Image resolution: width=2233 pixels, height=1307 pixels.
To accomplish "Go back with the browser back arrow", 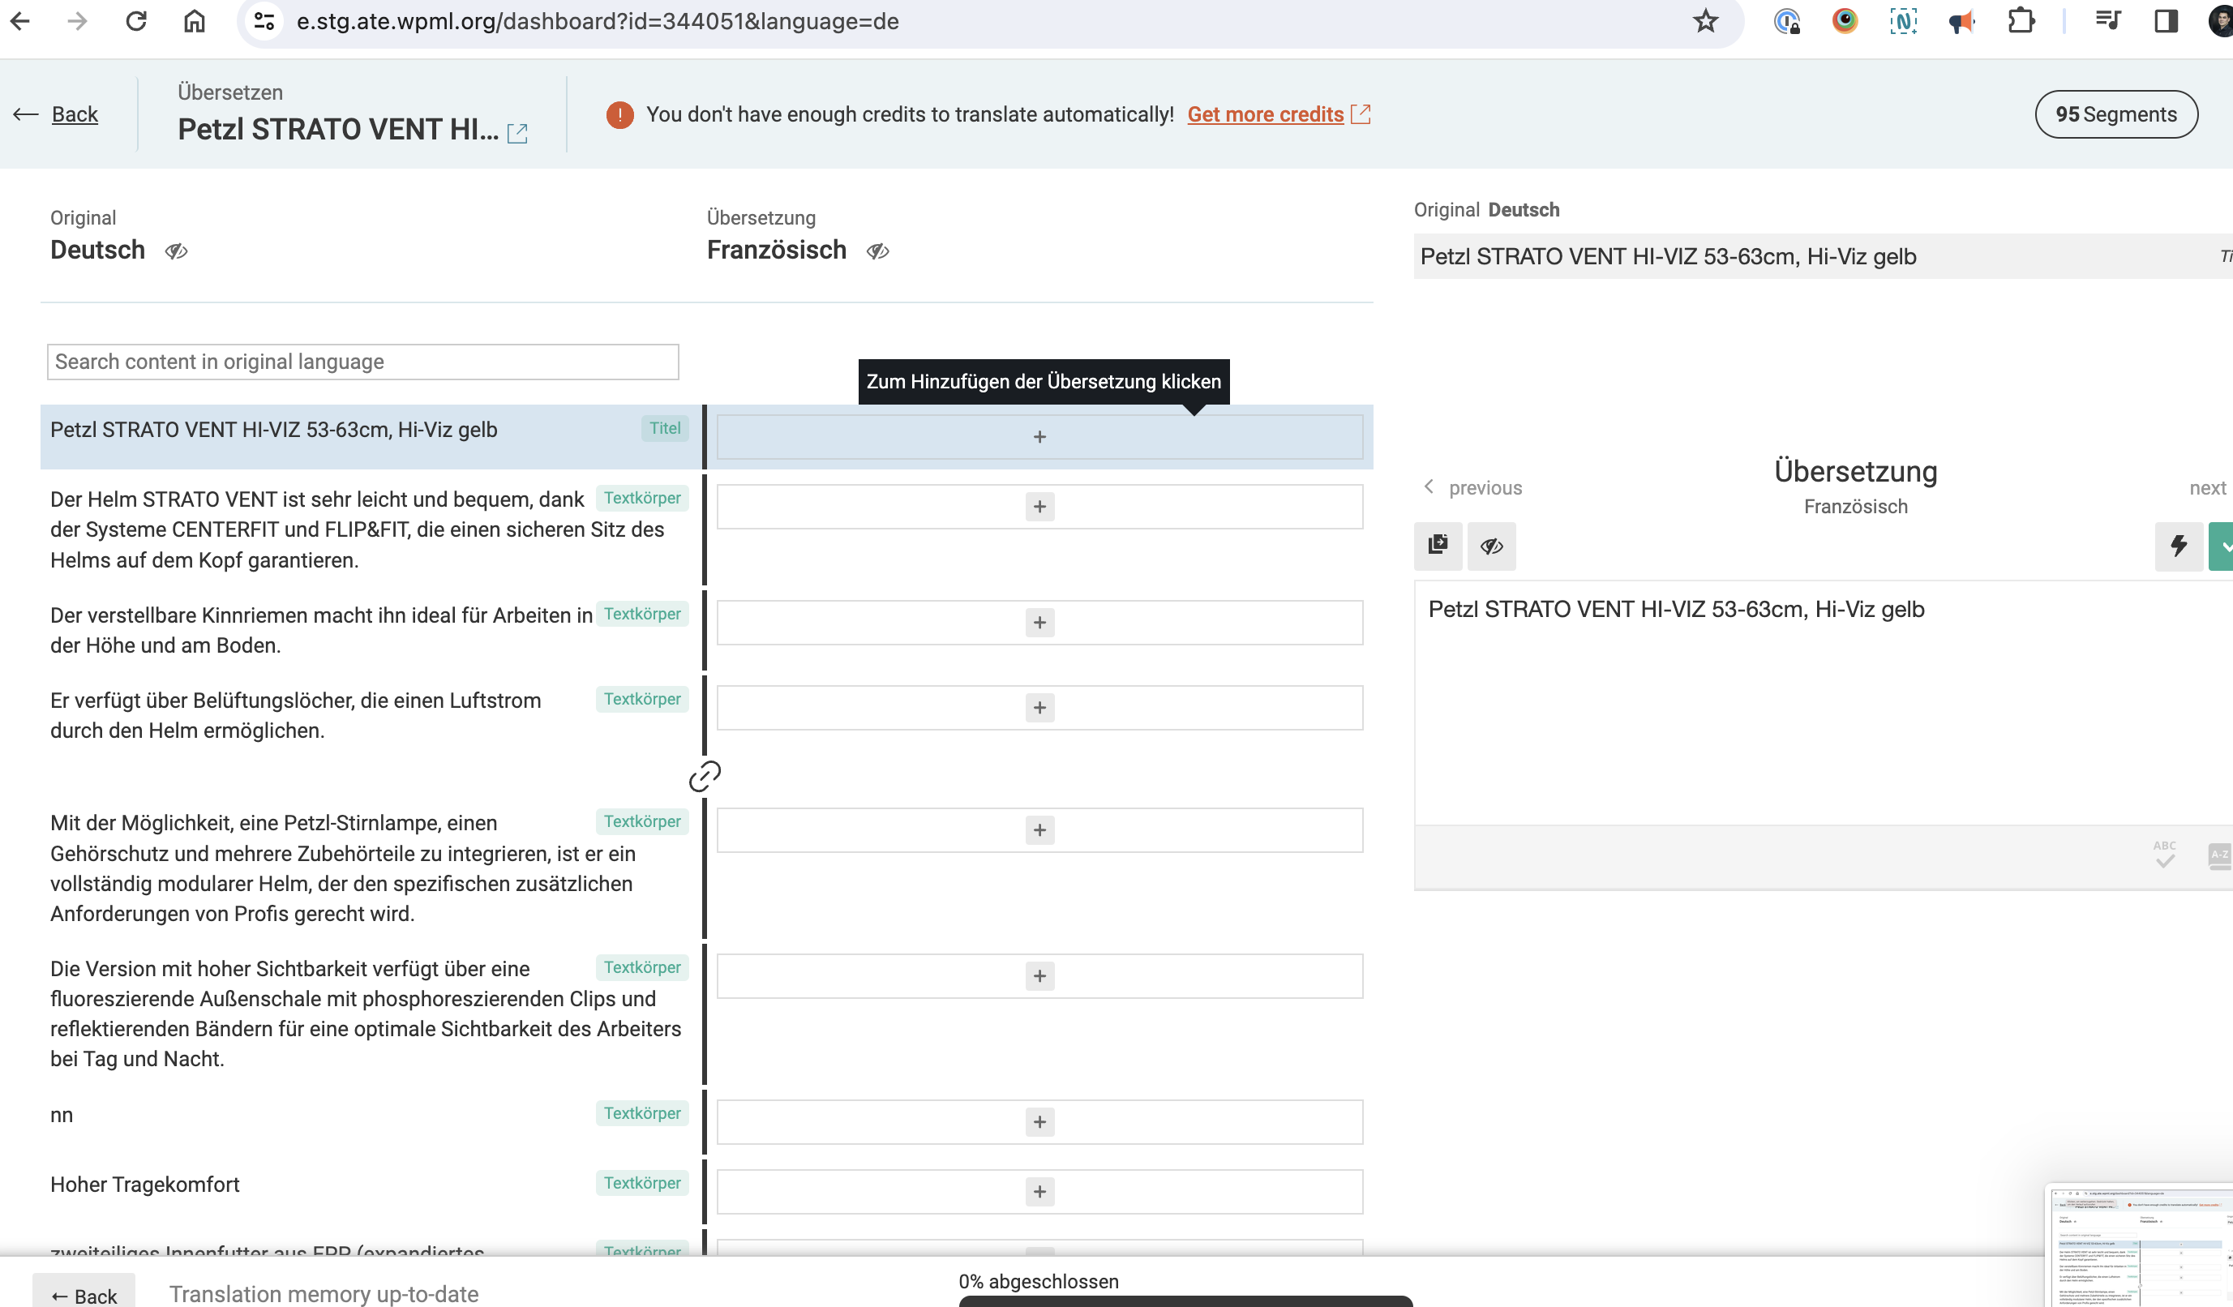I will click(20, 21).
